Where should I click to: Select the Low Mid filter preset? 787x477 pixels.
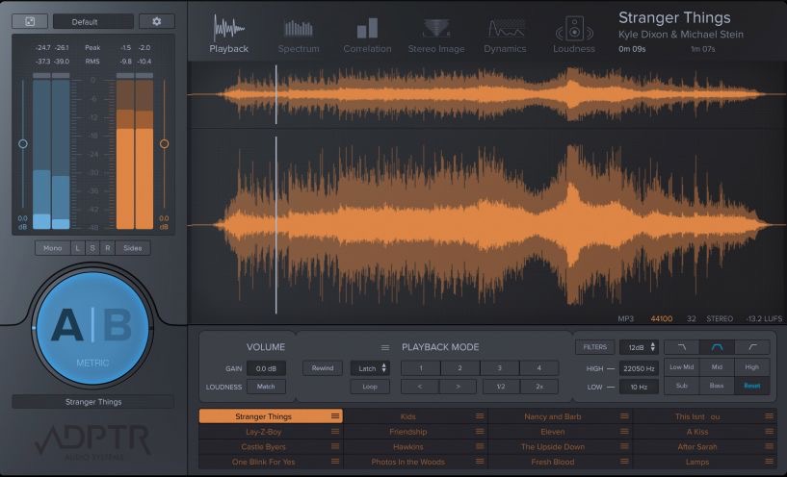pyautogui.click(x=682, y=367)
